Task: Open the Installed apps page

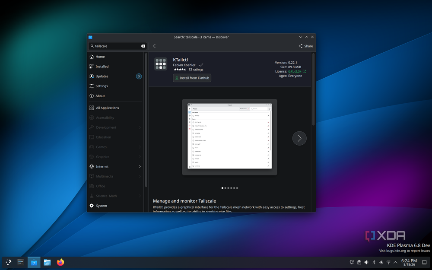Action: click(x=116, y=67)
